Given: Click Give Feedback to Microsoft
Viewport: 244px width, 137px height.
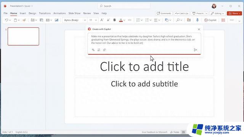Looking at the screenshot, I should (x=154, y=132).
